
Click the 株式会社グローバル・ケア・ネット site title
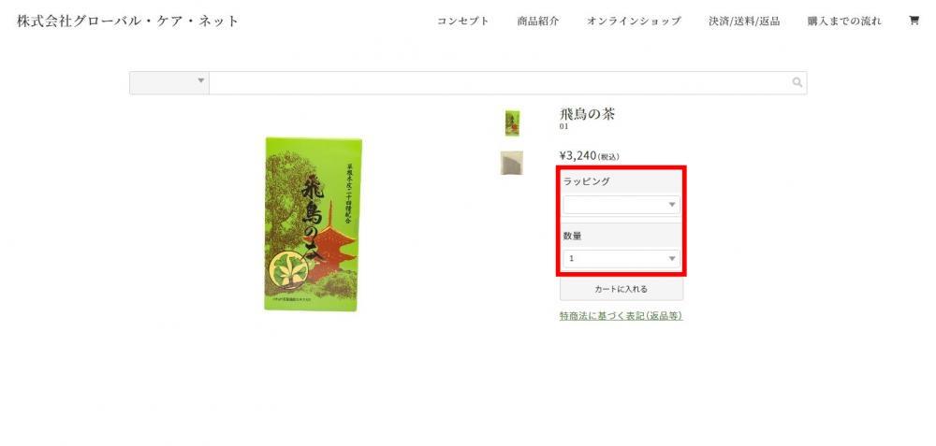pyautogui.click(x=127, y=21)
